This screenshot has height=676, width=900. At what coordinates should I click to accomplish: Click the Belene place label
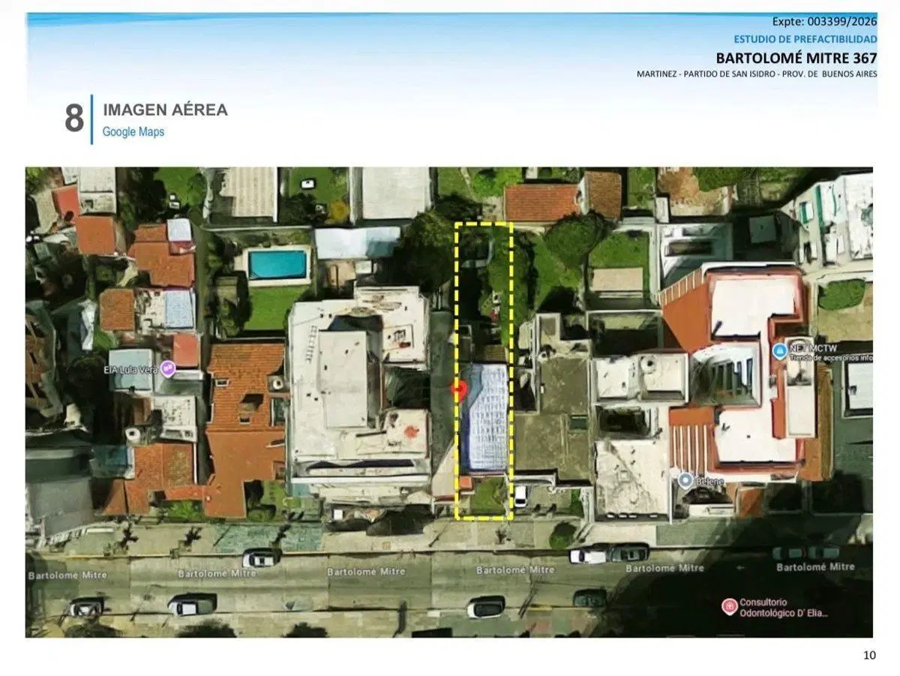coord(709,480)
